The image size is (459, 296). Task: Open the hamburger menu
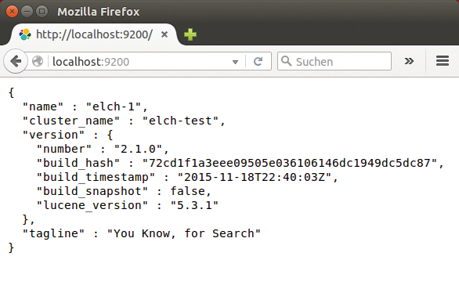[x=443, y=61]
